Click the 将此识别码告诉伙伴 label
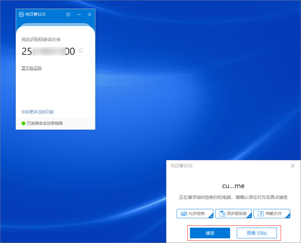Screen dimensions: 301x243 pyautogui.click(x=41, y=39)
